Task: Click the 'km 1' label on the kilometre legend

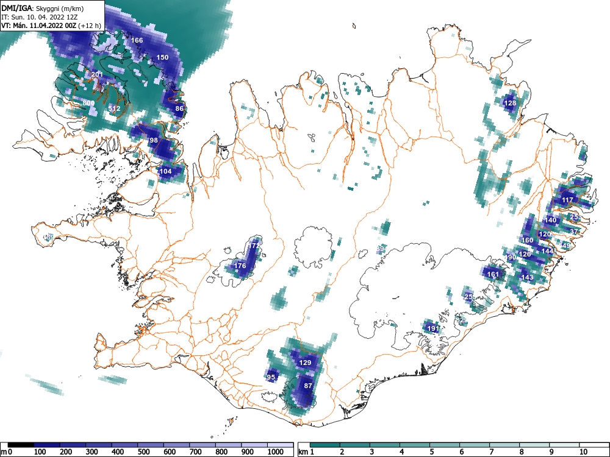Action: pyautogui.click(x=306, y=452)
